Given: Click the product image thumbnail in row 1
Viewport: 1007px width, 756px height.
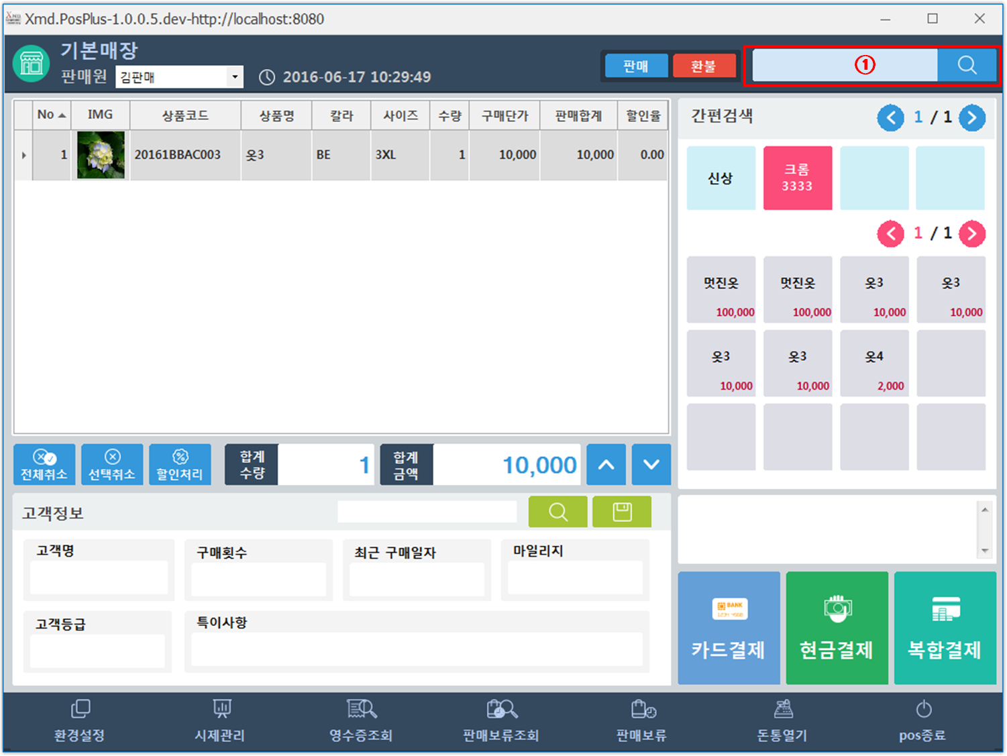Looking at the screenshot, I should pos(101,155).
